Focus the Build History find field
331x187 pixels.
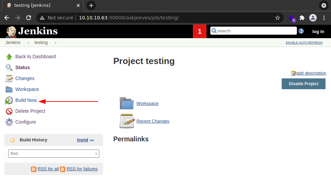pyautogui.click(x=51, y=154)
